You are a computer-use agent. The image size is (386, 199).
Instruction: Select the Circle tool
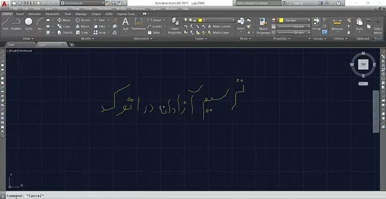[29, 24]
